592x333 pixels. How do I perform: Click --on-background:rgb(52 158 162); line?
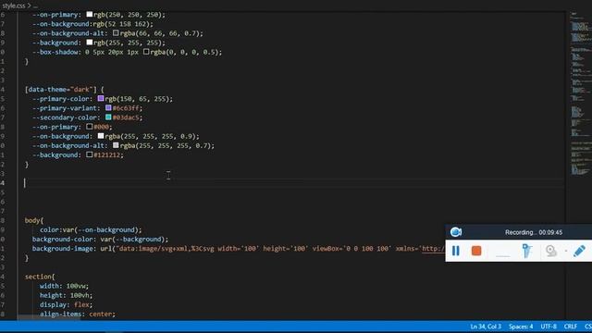point(92,24)
